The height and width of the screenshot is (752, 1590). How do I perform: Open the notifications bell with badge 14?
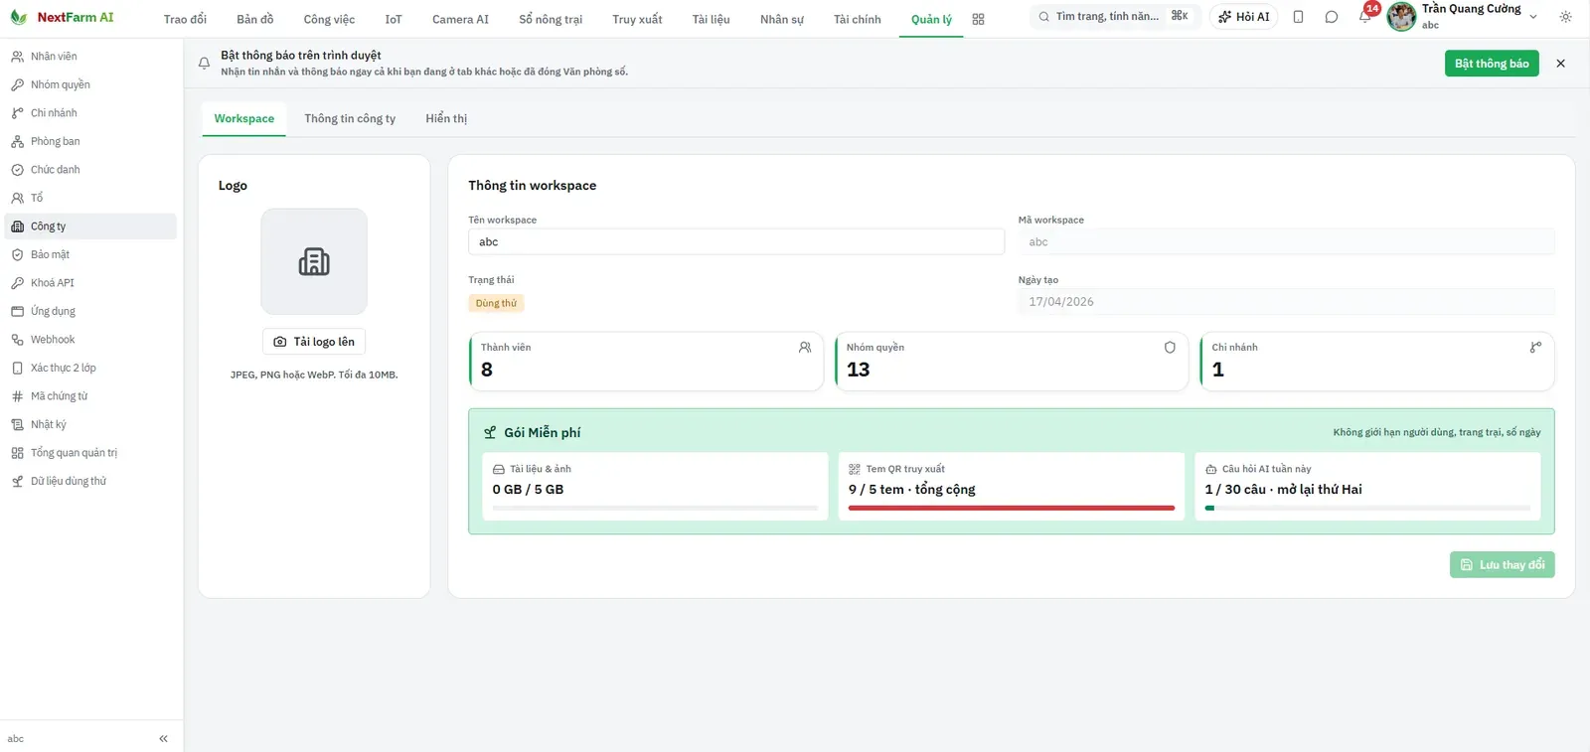(1365, 17)
